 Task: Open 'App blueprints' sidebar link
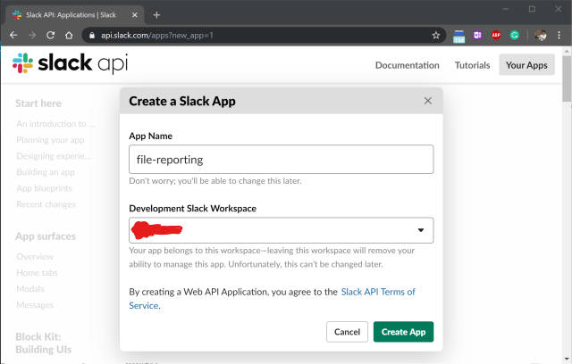point(44,188)
